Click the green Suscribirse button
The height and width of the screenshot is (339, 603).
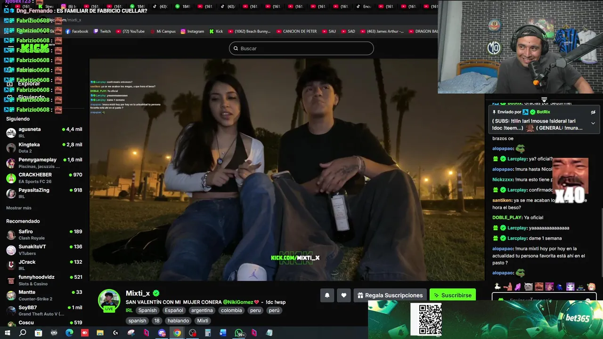pyautogui.click(x=453, y=295)
